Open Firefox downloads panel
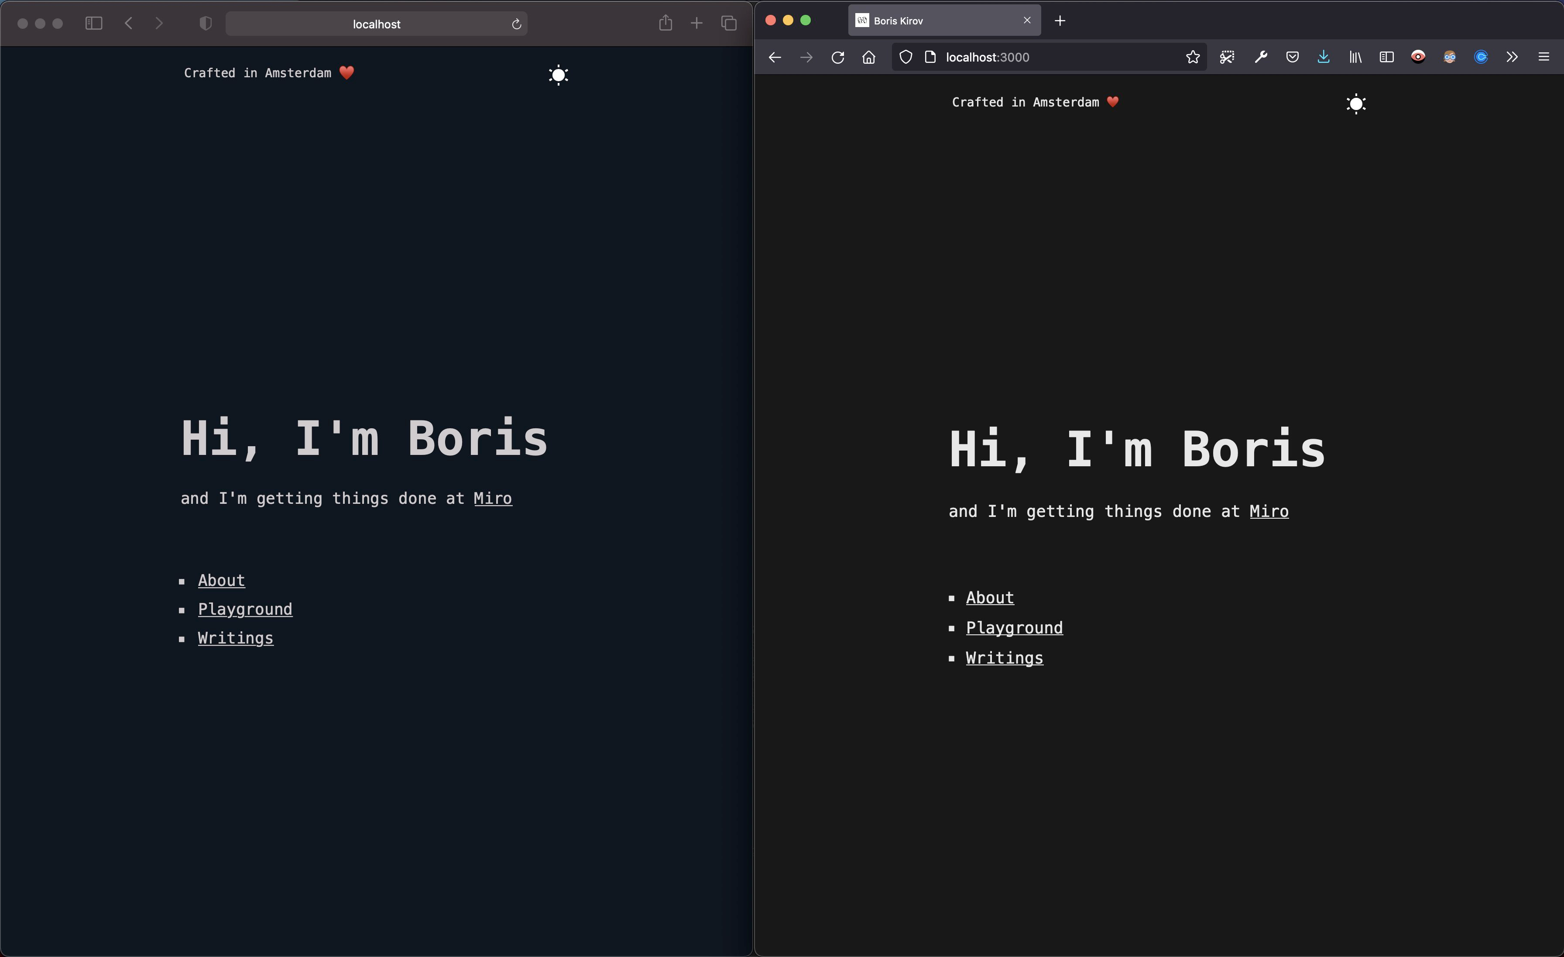 point(1324,57)
